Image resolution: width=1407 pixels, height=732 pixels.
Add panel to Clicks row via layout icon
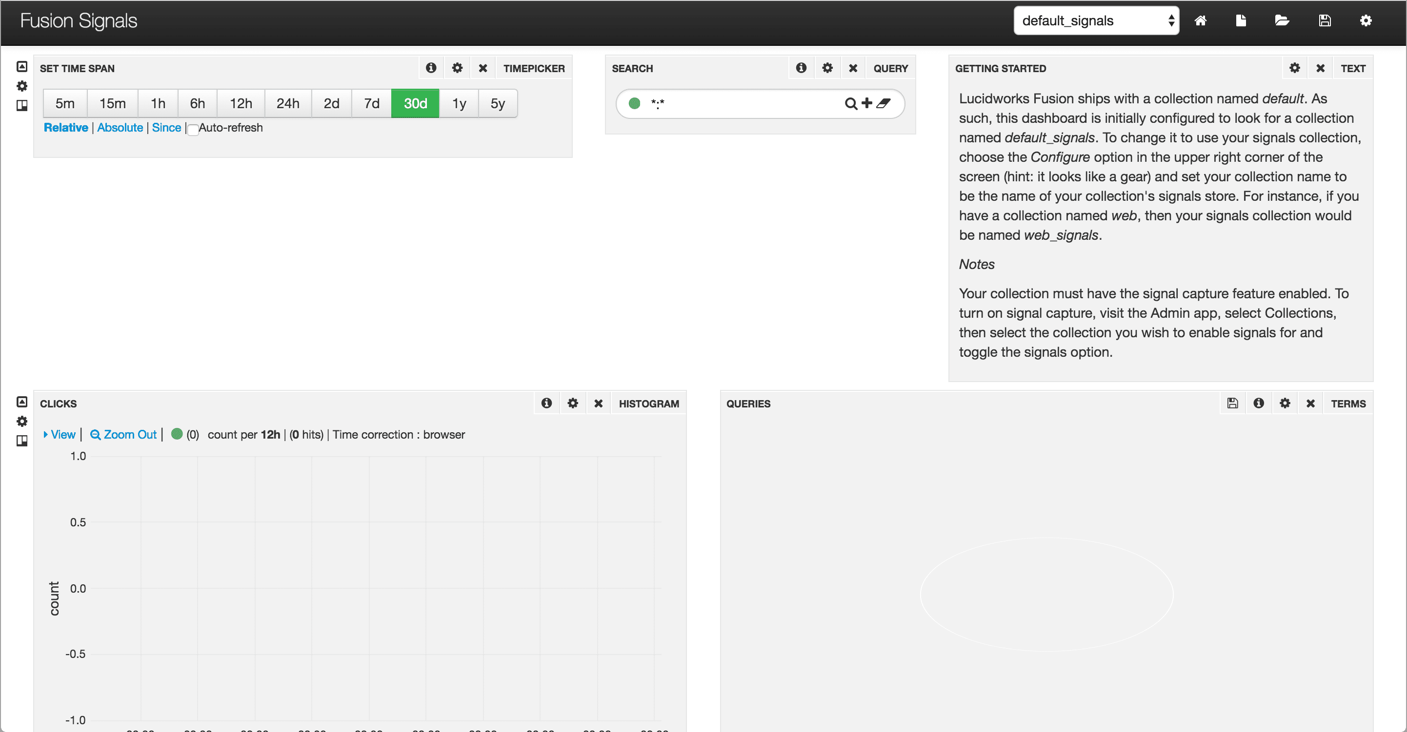22,441
